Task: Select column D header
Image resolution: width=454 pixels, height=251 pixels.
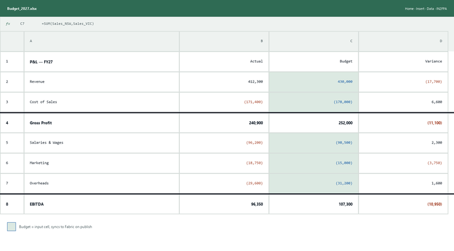Action: [403, 41]
